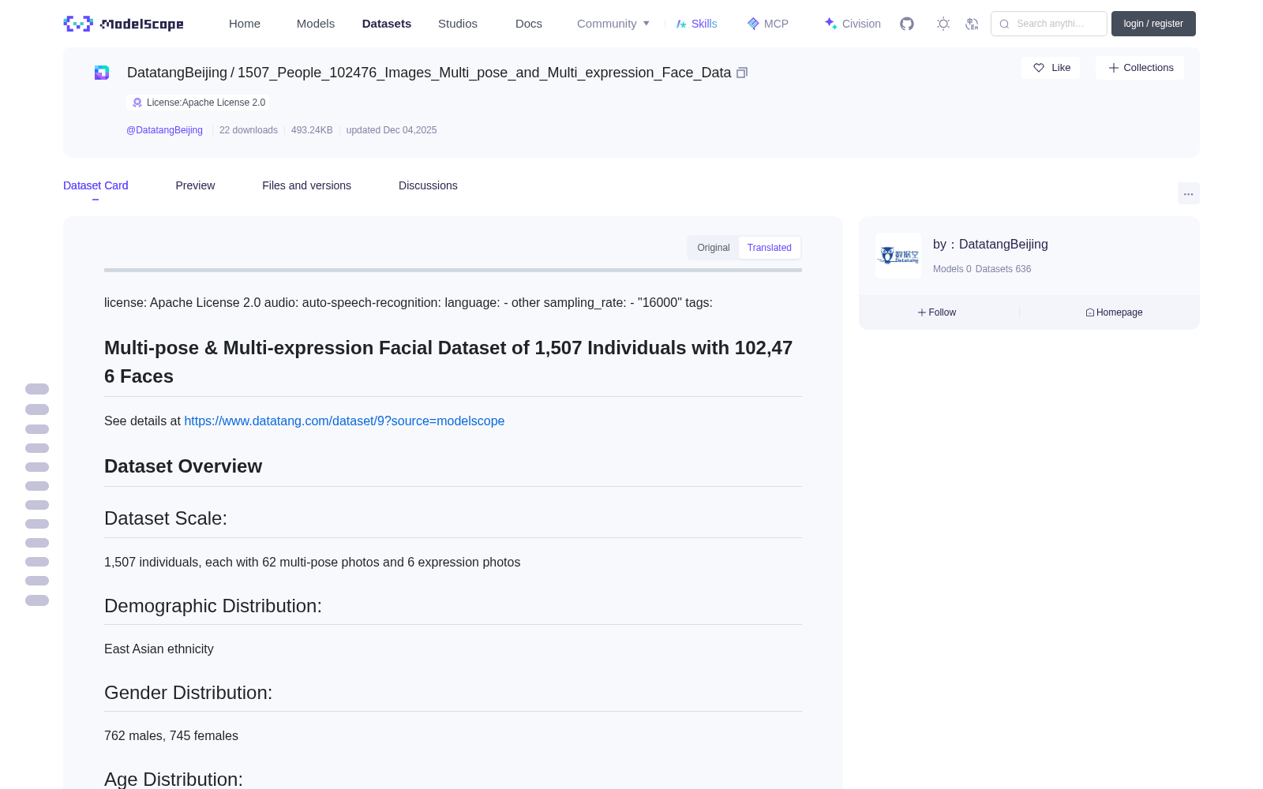Viewport: 1263px width, 789px height.
Task: Open the Models menu
Action: 316,24
